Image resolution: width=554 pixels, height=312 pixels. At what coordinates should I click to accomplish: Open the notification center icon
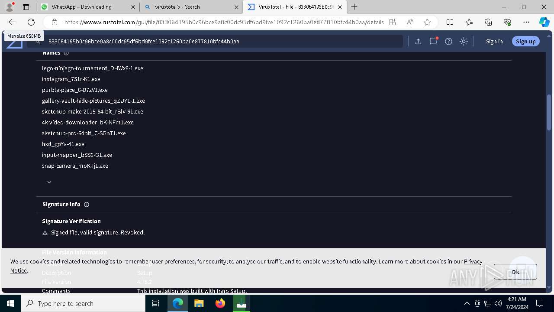pos(540,303)
